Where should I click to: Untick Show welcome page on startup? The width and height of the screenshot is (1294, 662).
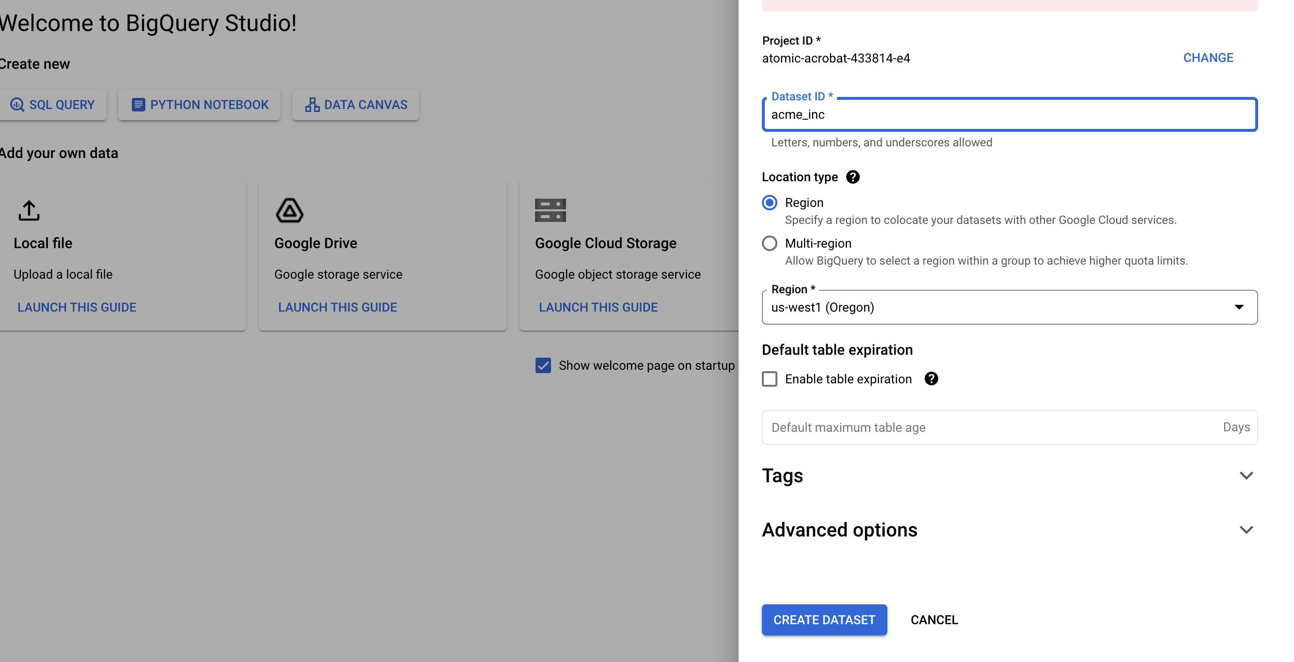(x=542, y=365)
